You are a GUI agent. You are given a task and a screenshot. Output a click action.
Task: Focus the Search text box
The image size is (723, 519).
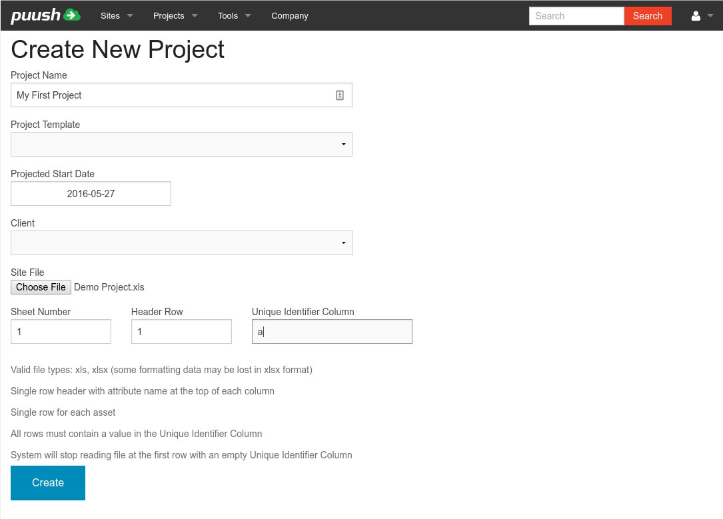click(576, 16)
